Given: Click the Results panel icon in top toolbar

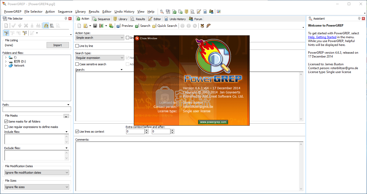Looking at the screenshot, I should (x=193, y=12).
